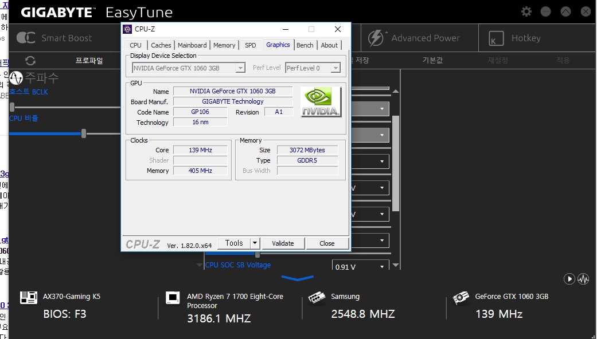The width and height of the screenshot is (597, 339).
Task: Click the 2548.8 MHZ memory speed text
Action: [363, 314]
